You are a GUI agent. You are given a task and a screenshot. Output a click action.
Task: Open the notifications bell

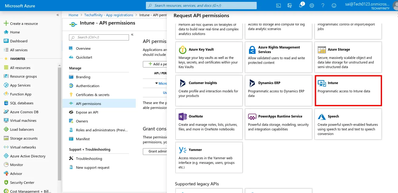click(301, 6)
